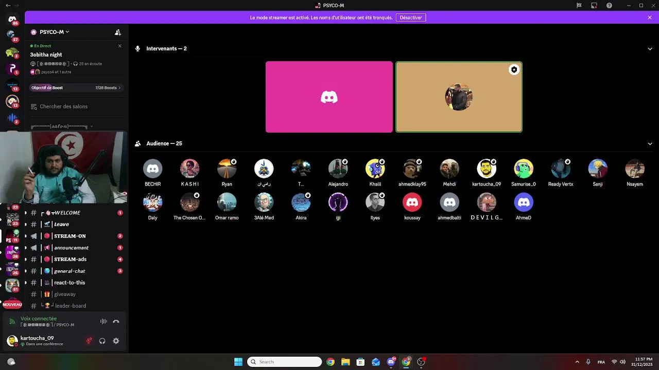Click the Windows taskbar Search box
The width and height of the screenshot is (659, 370).
(285, 362)
